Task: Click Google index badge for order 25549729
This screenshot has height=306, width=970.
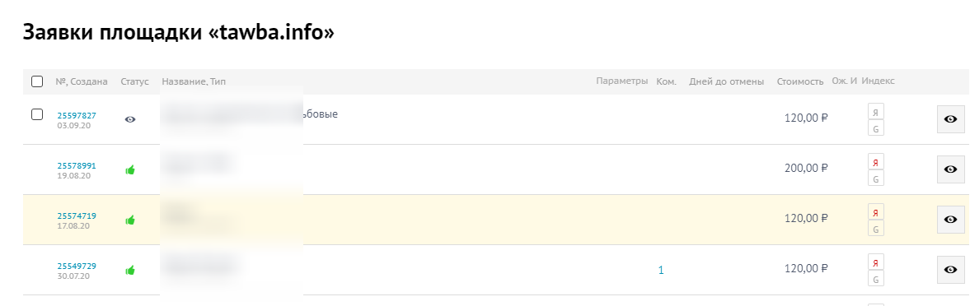Action: pos(875,279)
